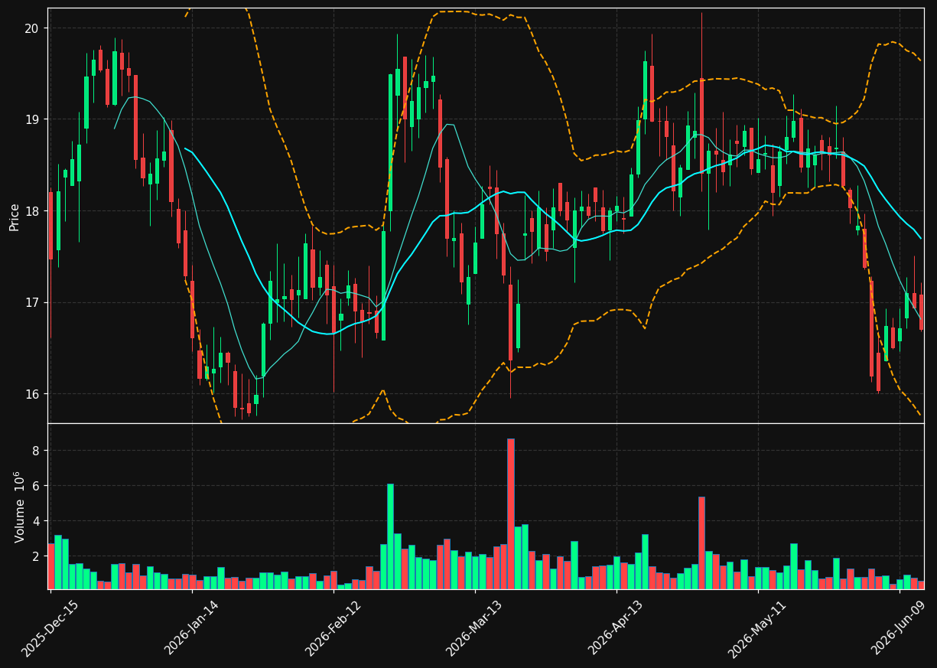The image size is (937, 668).
Task: Select the 2026-Feb-12 date label
Action: click(333, 628)
